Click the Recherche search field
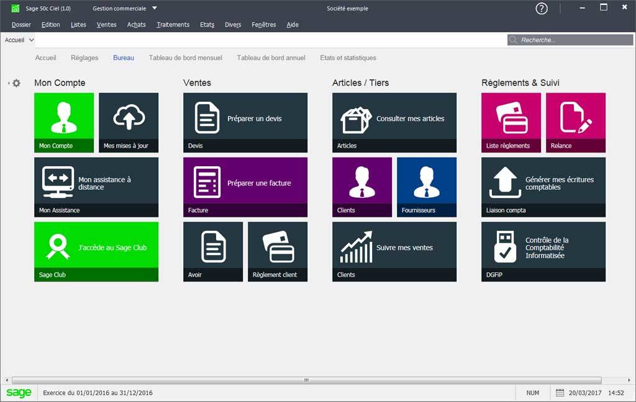The height and width of the screenshot is (402, 636). 575,40
